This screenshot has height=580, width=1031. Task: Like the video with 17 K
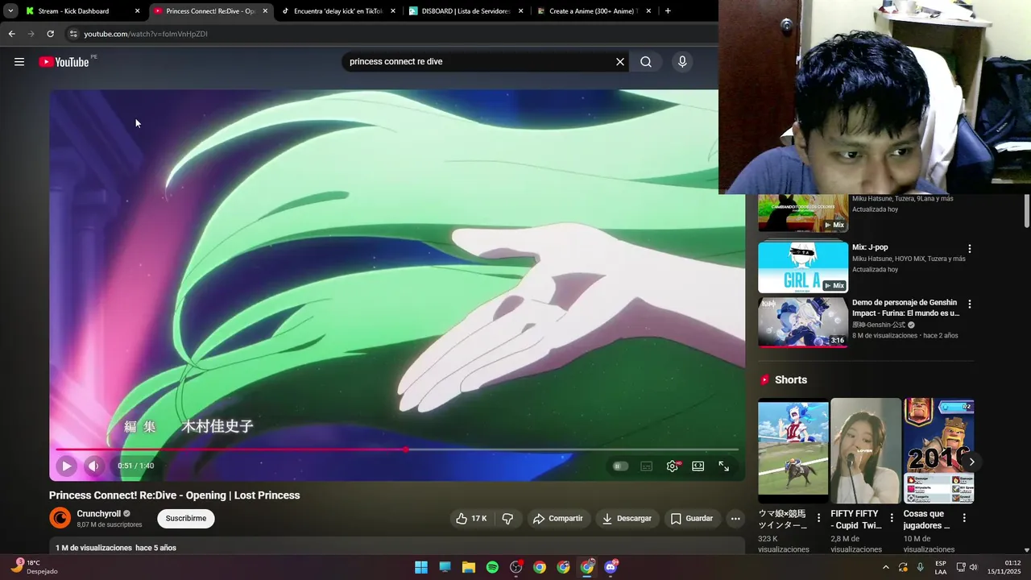point(471,519)
